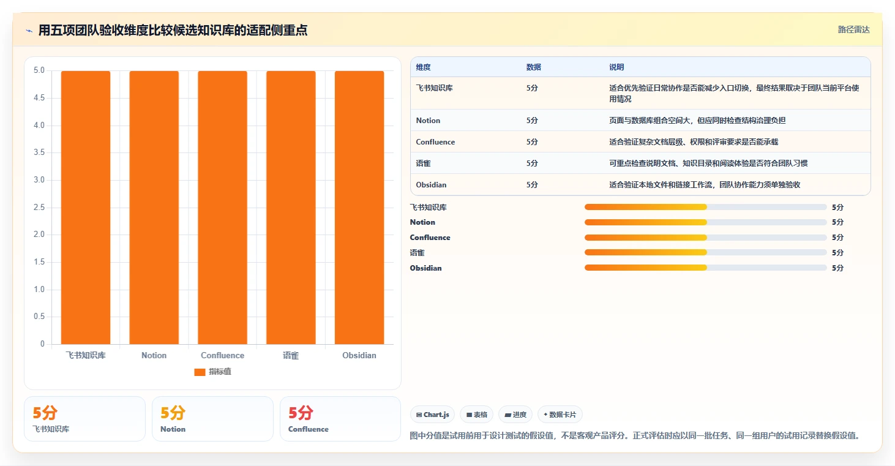Select the 数据卡片 chip
The width and height of the screenshot is (895, 466).
560,415
